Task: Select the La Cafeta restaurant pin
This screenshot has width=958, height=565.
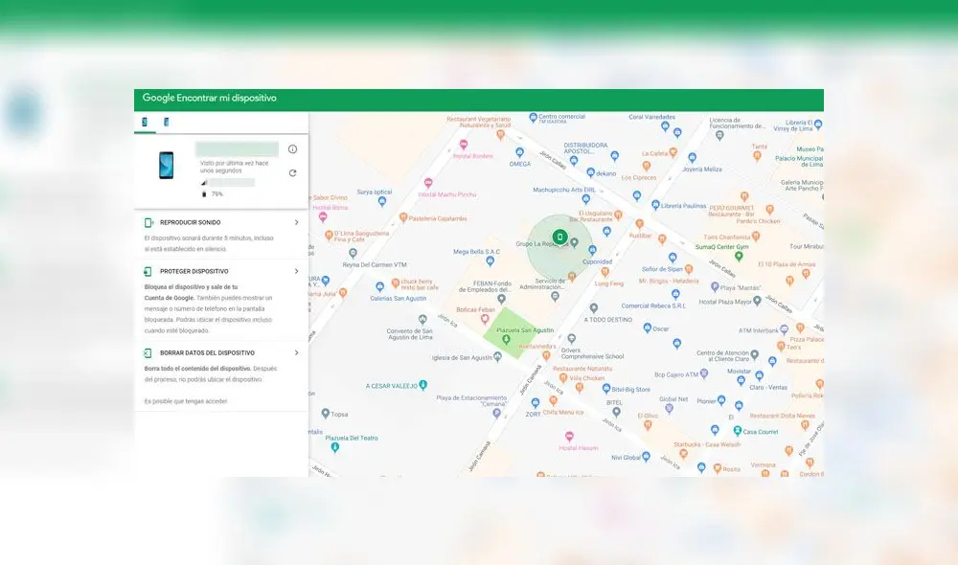Action: tap(673, 152)
